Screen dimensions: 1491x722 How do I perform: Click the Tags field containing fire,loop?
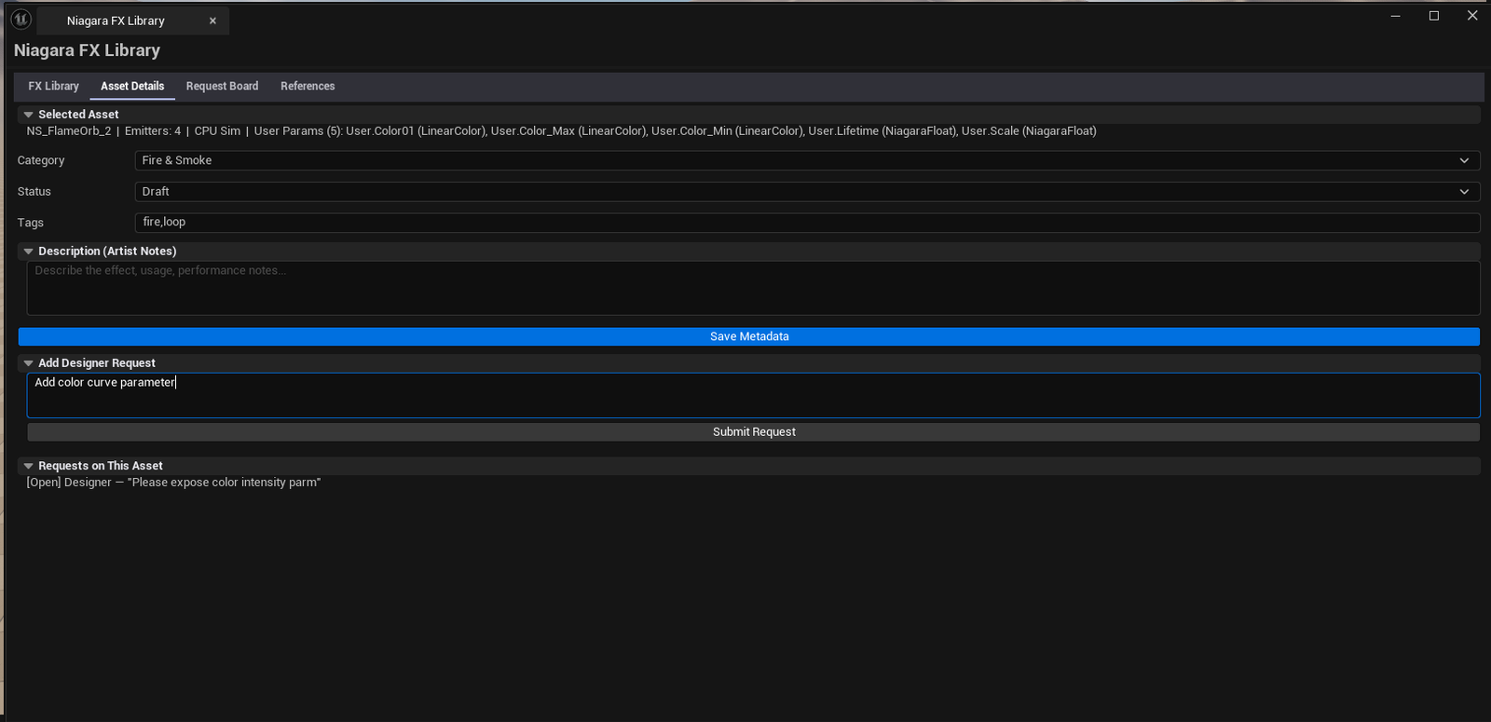807,223
